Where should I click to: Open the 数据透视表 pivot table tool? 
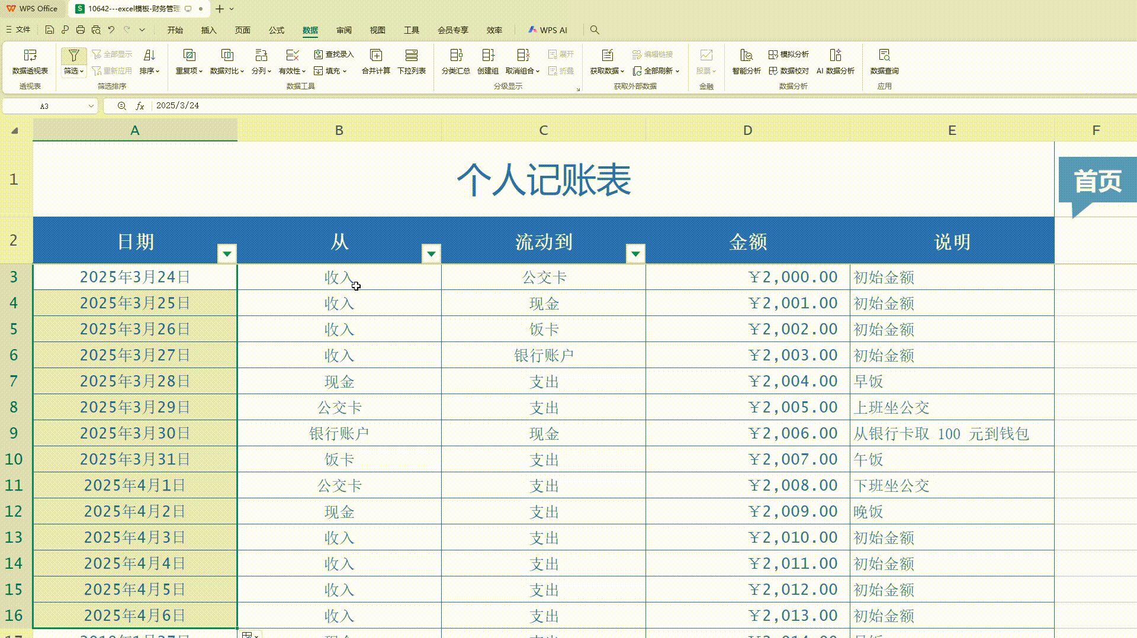tap(30, 62)
